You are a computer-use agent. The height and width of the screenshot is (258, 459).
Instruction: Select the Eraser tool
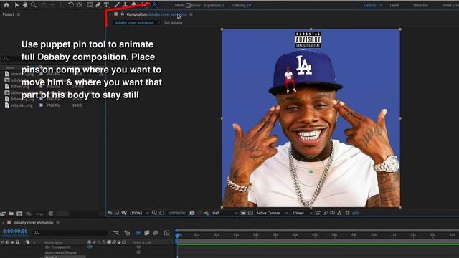tap(134, 5)
